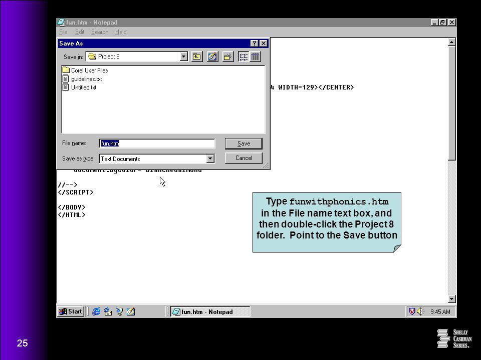Viewport: 481px width, 360px height.
Task: Open the Save in dropdown arrow
Action: pos(183,56)
